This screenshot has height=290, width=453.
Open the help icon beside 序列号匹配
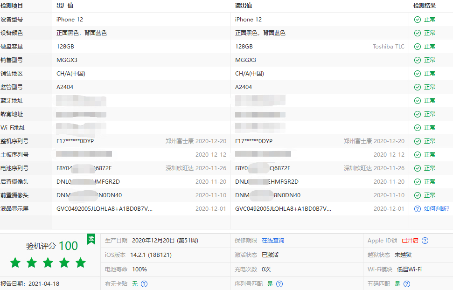279,284
